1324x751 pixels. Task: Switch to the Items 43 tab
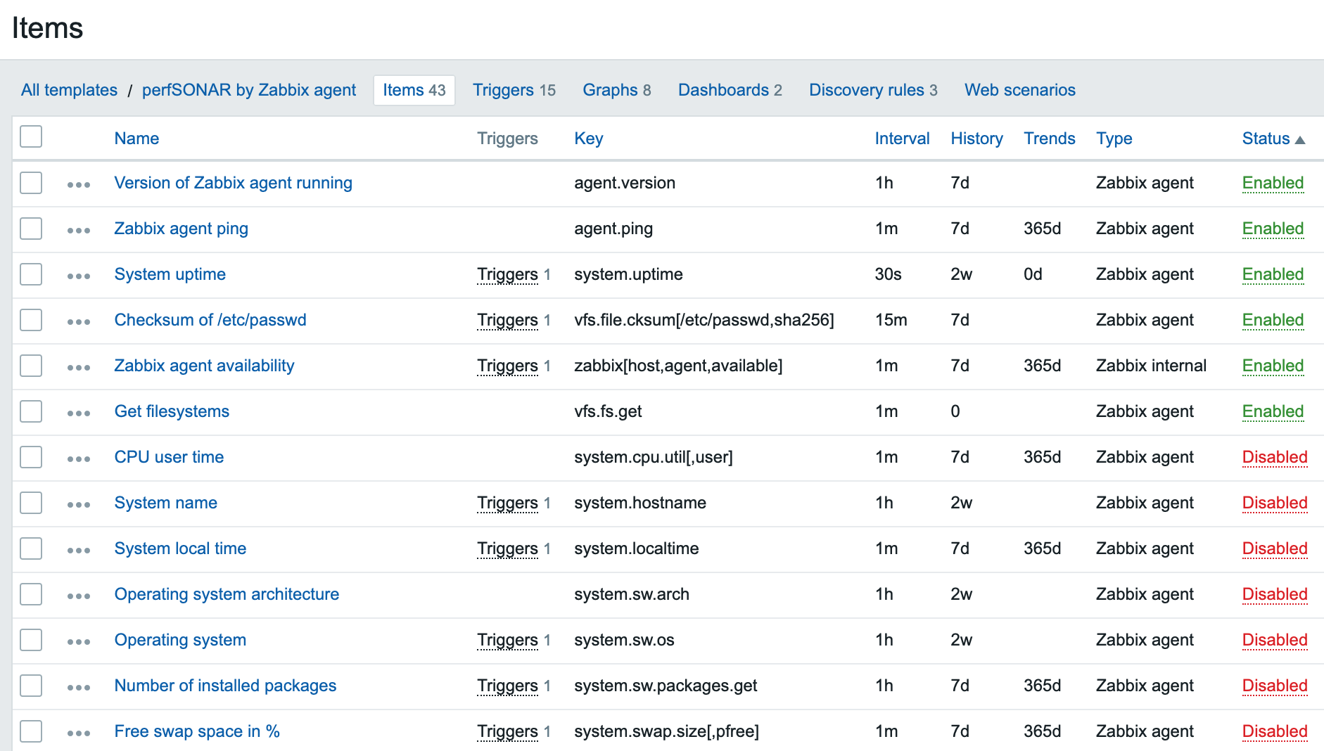click(414, 90)
